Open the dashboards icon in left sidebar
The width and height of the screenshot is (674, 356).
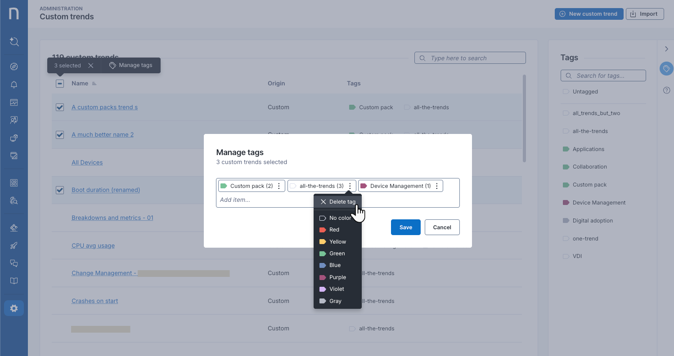[x=14, y=102]
